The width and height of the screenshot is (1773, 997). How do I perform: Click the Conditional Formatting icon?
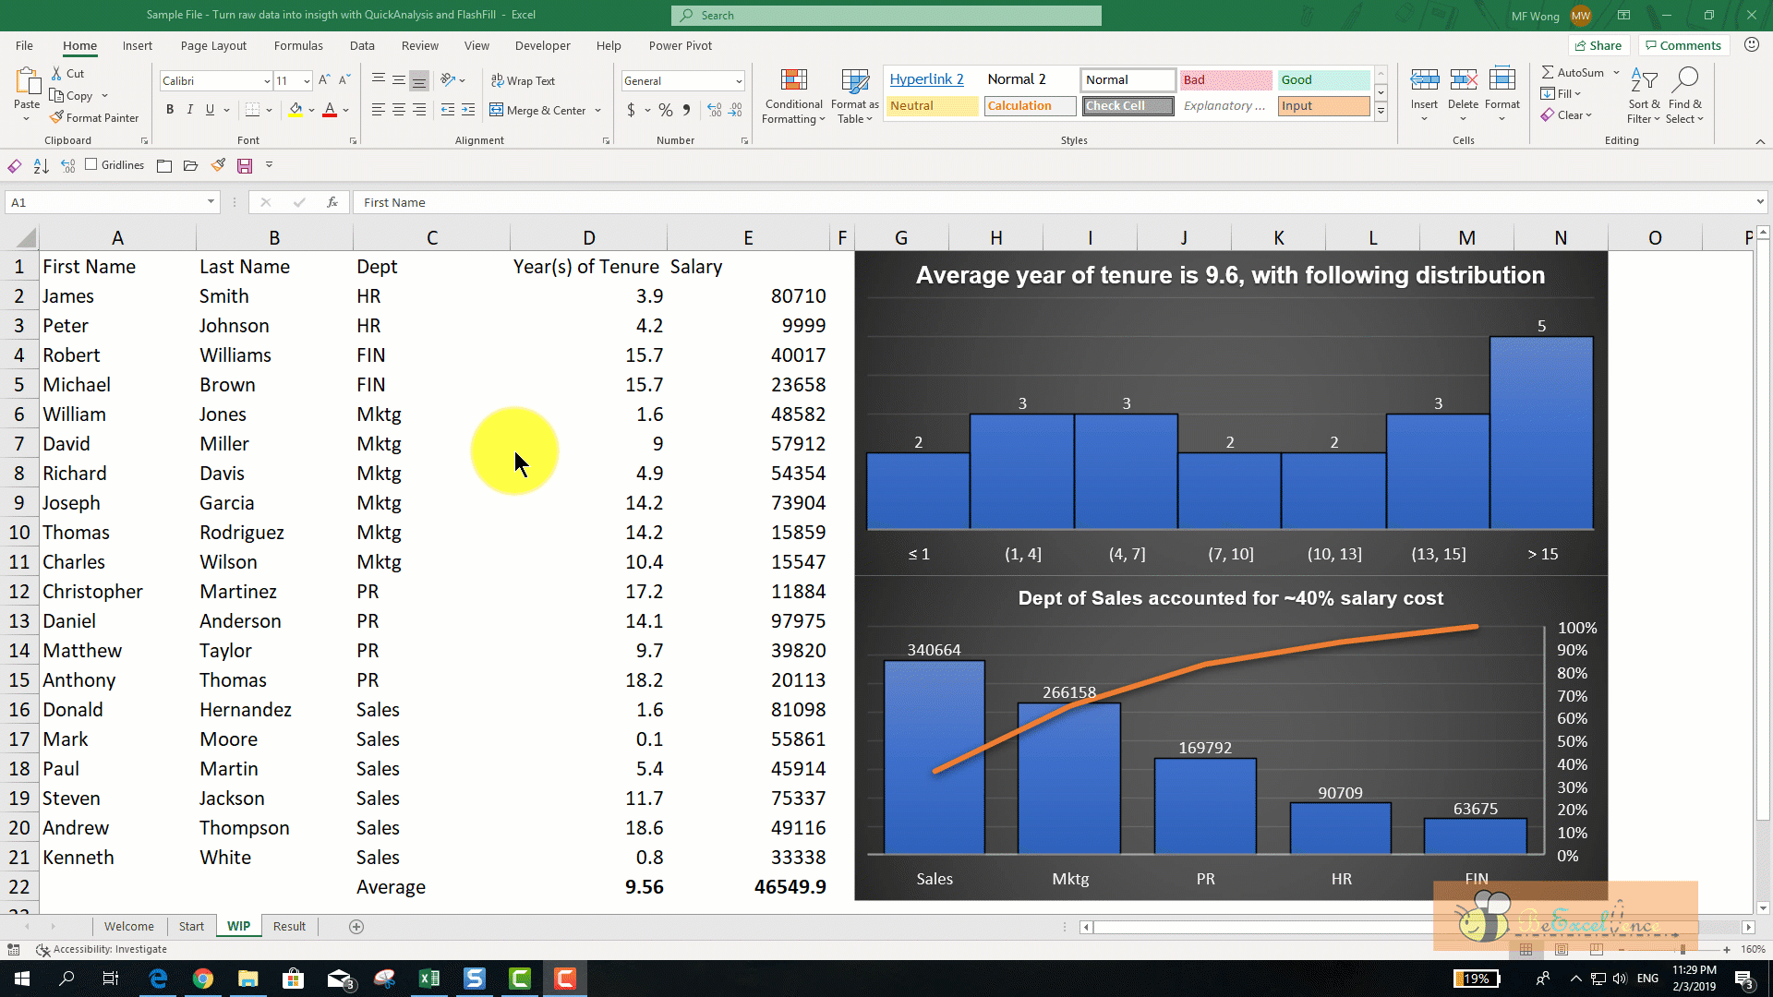pyautogui.click(x=793, y=81)
